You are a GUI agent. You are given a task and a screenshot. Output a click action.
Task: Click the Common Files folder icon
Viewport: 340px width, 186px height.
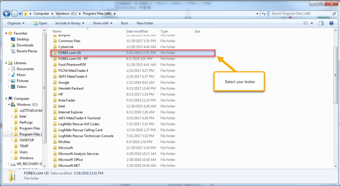pyautogui.click(x=55, y=41)
